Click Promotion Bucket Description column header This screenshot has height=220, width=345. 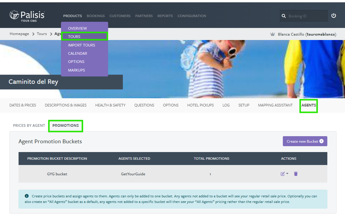[57, 158]
